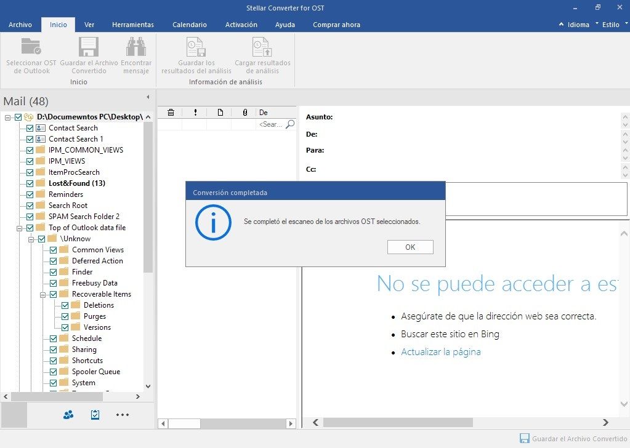
Task: Click the Seleccionar OST de Outlook icon
Action: 31,47
